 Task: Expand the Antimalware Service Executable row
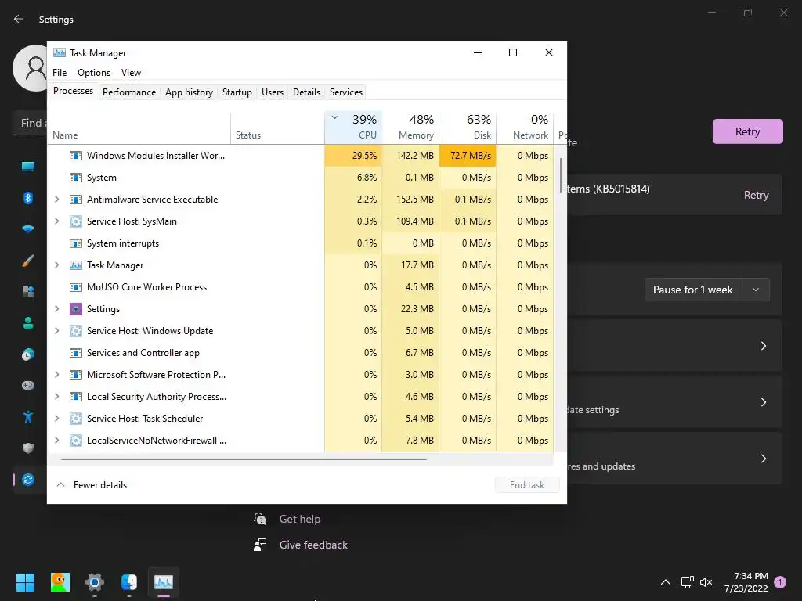[x=56, y=200]
